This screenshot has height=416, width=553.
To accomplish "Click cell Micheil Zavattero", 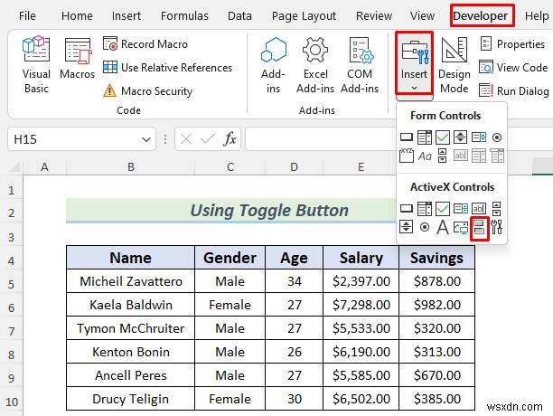I will 130,281.
